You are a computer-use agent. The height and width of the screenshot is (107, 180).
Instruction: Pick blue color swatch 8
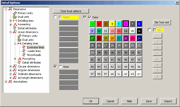coord(139,24)
